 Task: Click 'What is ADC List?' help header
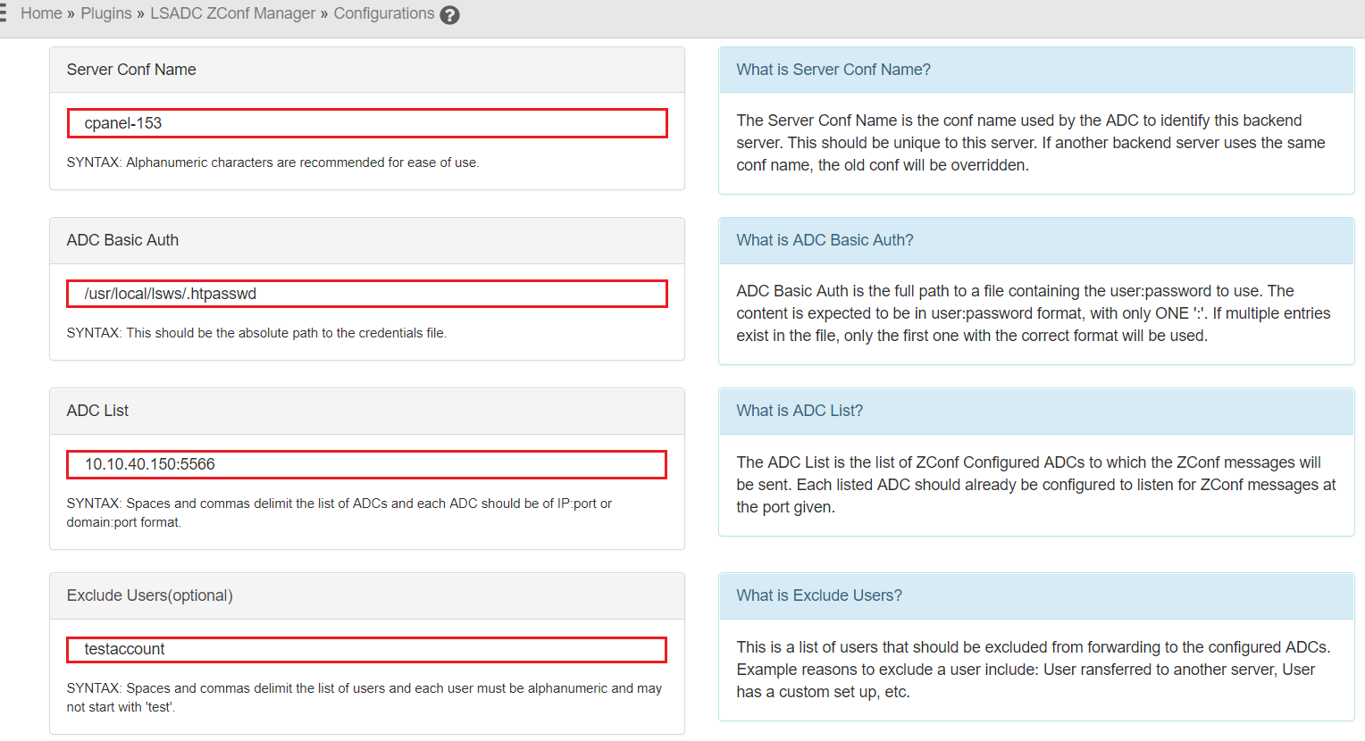[1036, 411]
